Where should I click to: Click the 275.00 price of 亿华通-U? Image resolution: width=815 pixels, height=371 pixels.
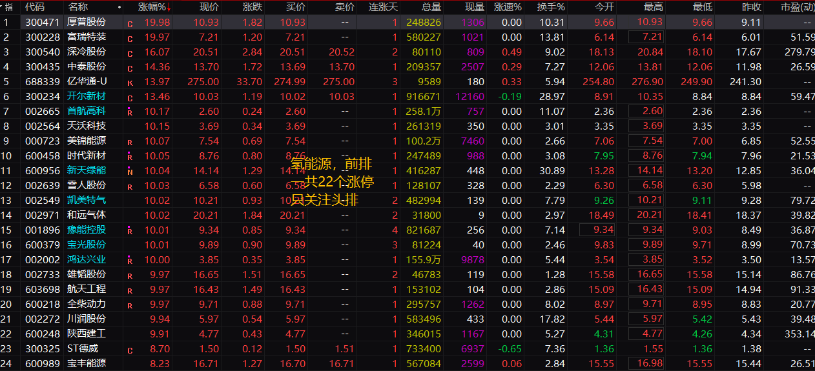click(203, 81)
